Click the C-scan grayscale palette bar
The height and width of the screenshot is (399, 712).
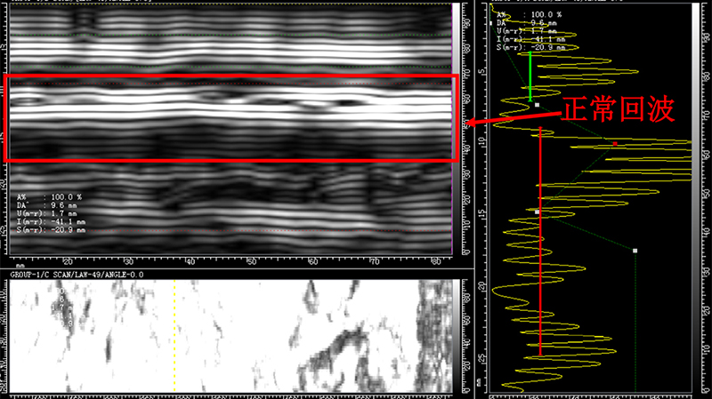coord(456,336)
